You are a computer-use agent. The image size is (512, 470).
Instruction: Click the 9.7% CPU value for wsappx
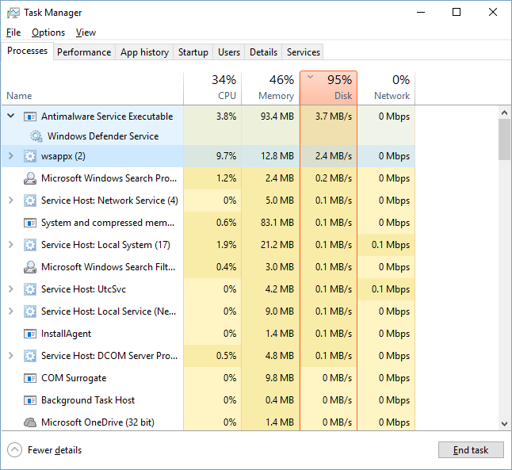coord(226,156)
